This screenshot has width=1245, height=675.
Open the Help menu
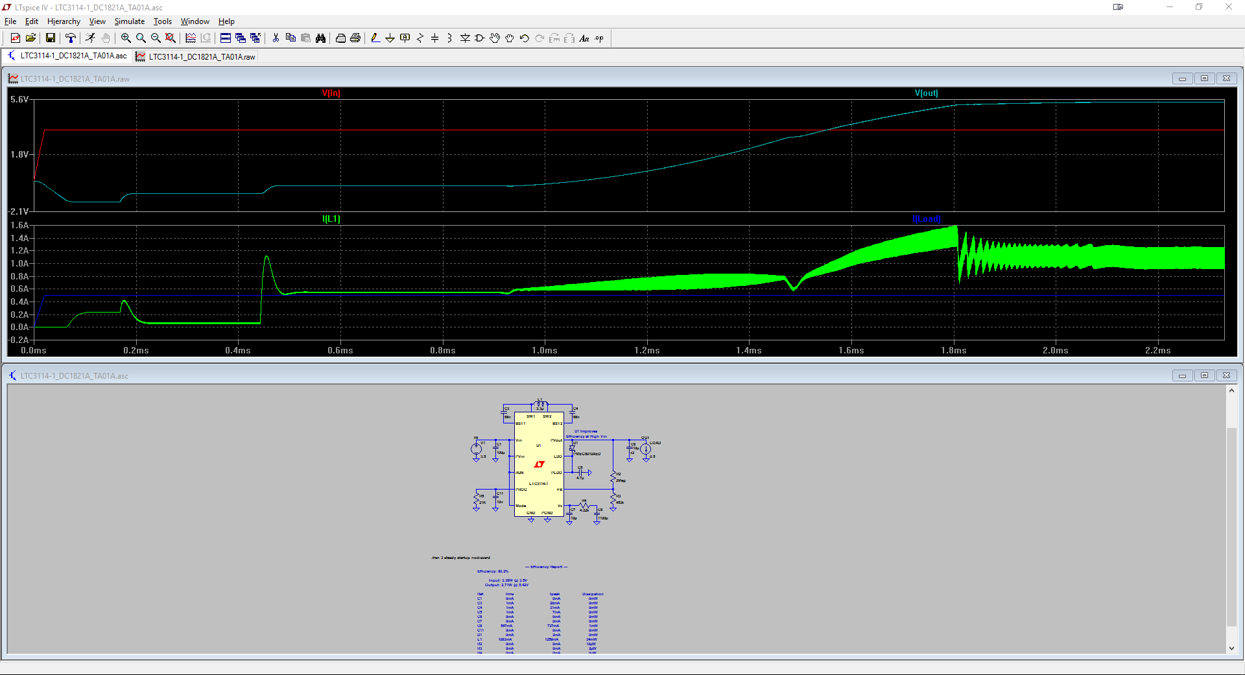pyautogui.click(x=226, y=21)
